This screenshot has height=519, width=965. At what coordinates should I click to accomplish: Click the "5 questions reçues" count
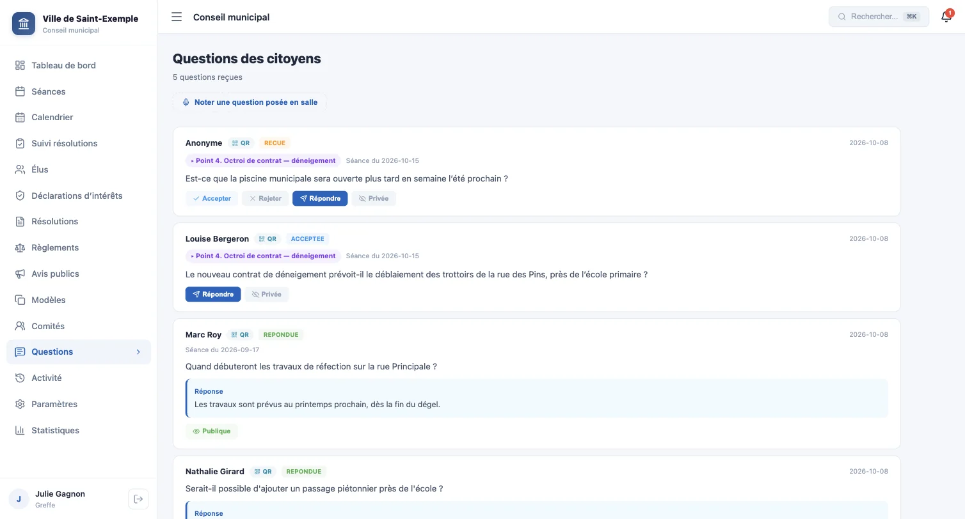tap(207, 77)
